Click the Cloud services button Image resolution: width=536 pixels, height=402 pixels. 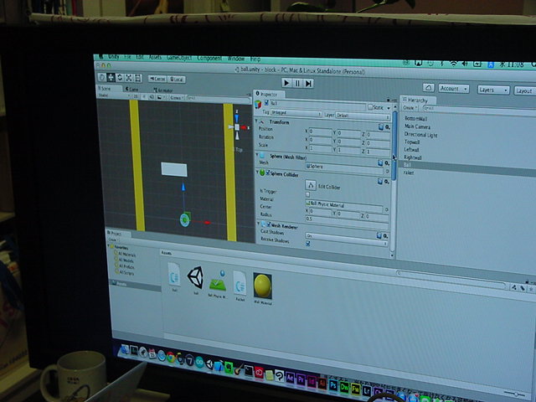coord(428,87)
